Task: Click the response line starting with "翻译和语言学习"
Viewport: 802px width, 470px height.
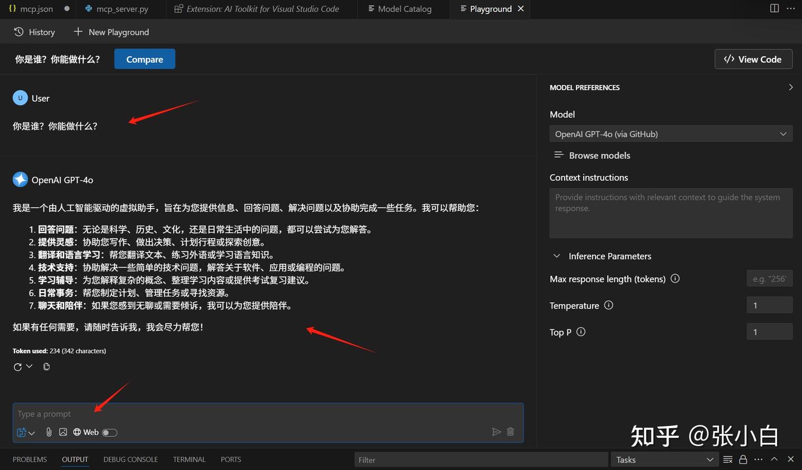Action: 157,255
